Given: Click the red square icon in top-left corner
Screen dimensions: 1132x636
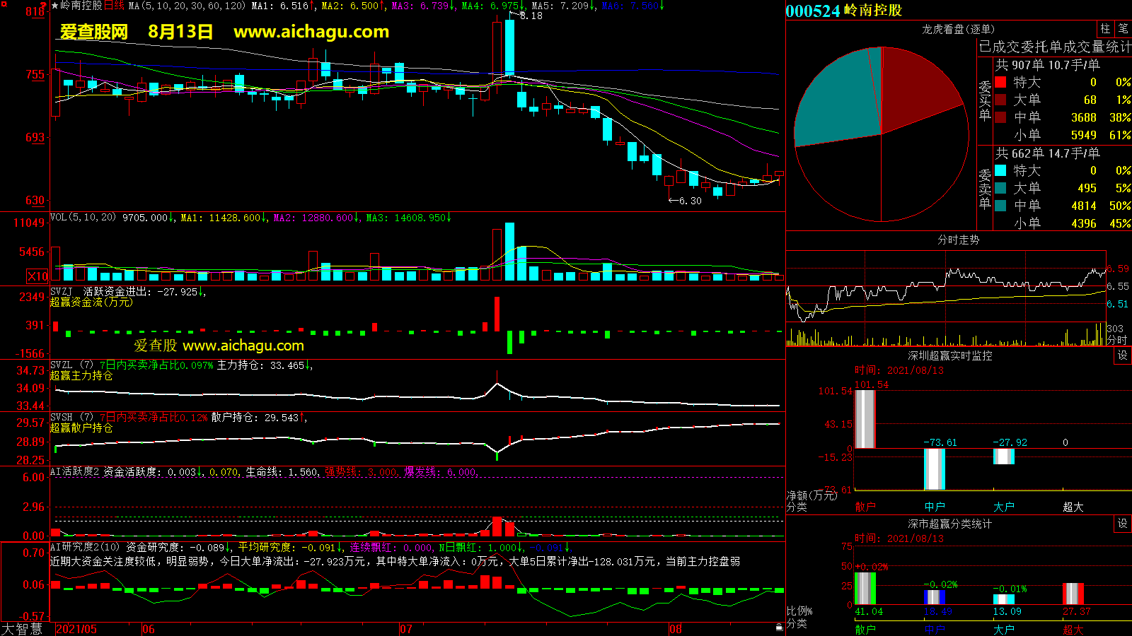Looking at the screenshot, I should coord(4,4).
